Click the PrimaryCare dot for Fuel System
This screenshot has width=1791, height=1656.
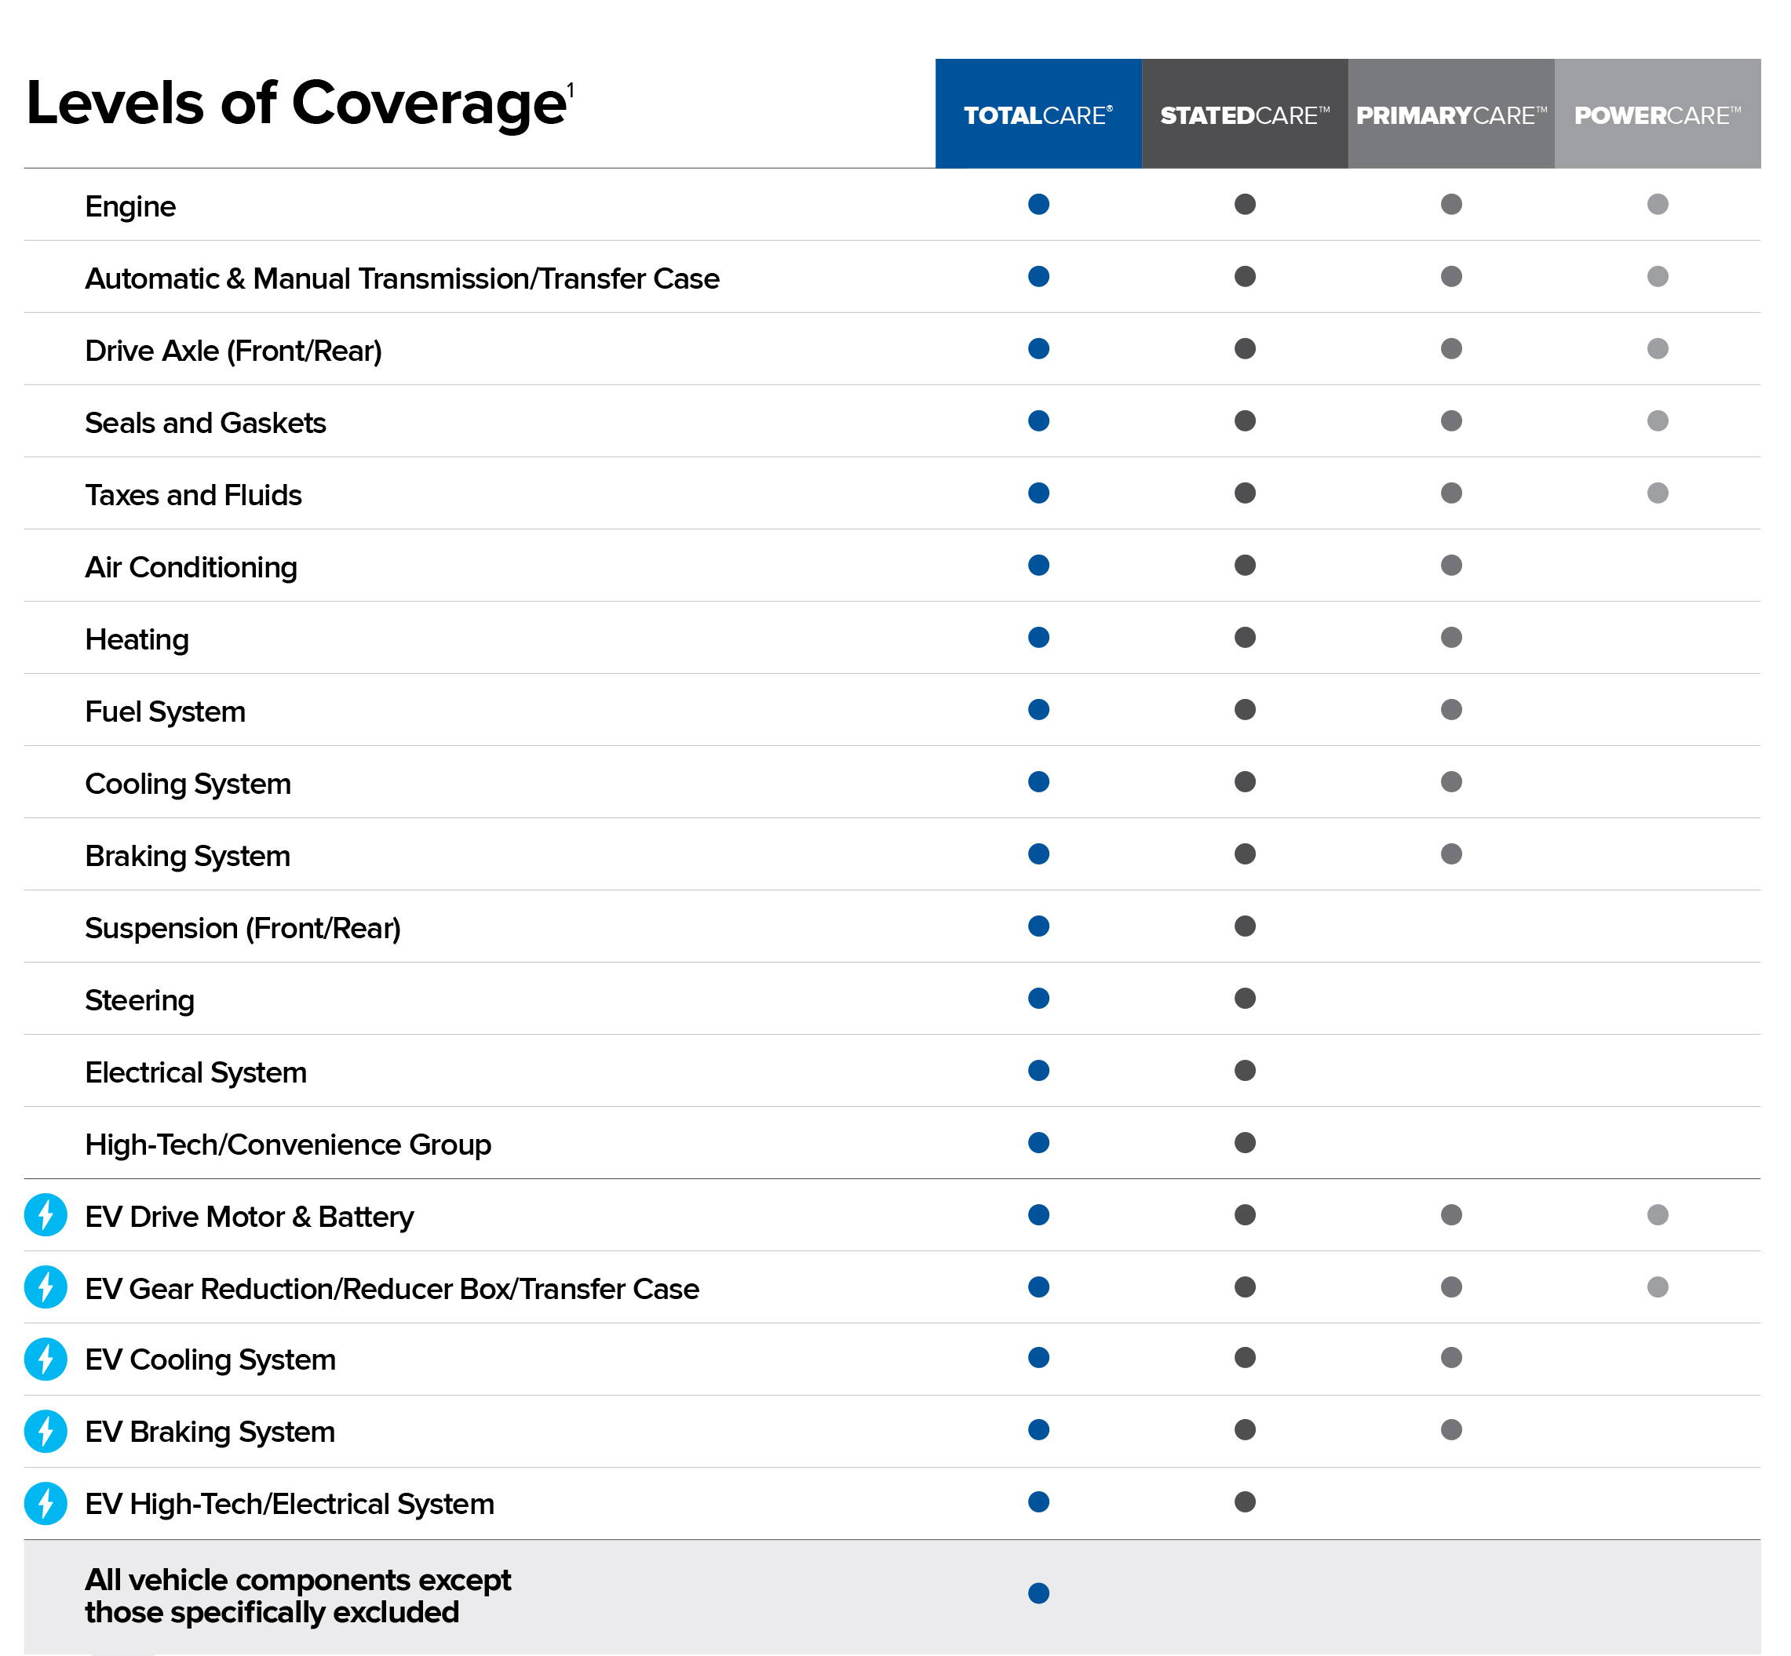[1451, 710]
